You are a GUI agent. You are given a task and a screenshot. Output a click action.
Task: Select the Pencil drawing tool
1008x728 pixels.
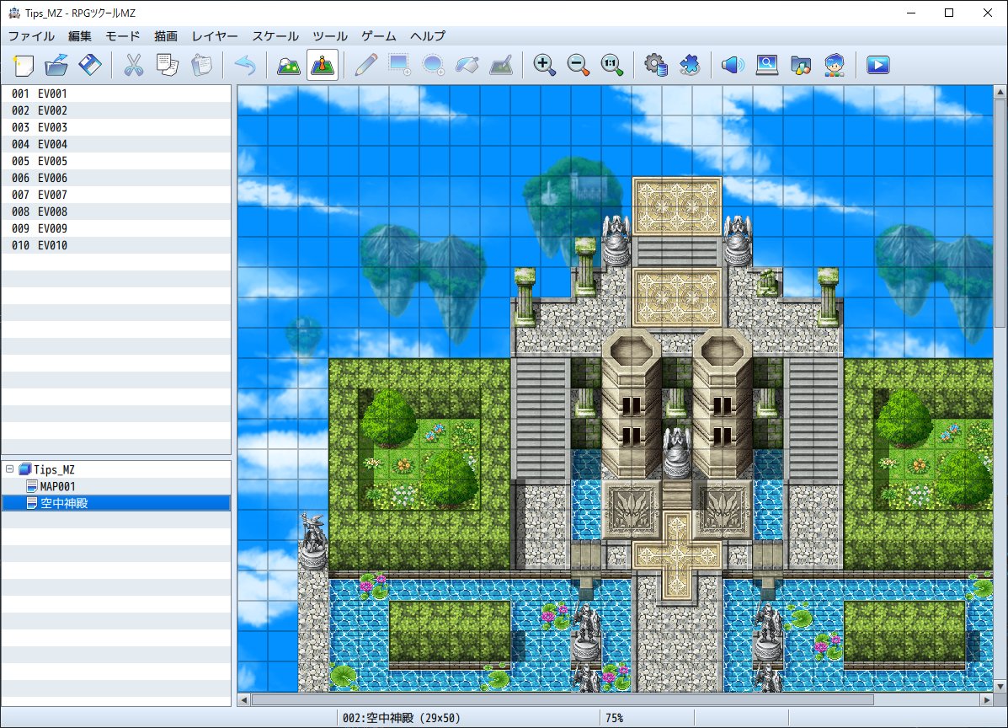[365, 65]
